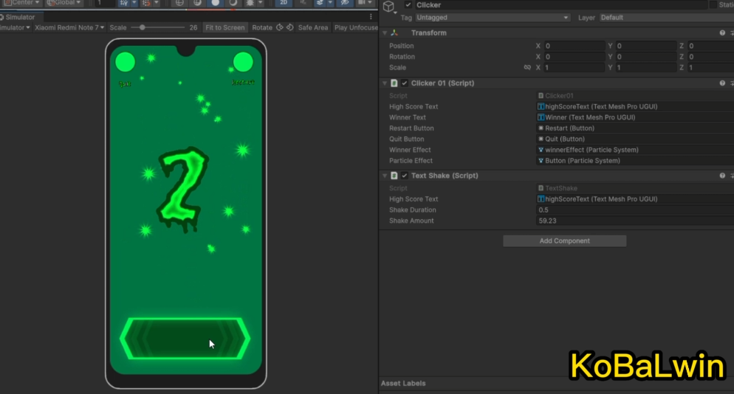This screenshot has width=734, height=394.
Task: Toggle the Safe Area overlay
Action: click(x=312, y=27)
